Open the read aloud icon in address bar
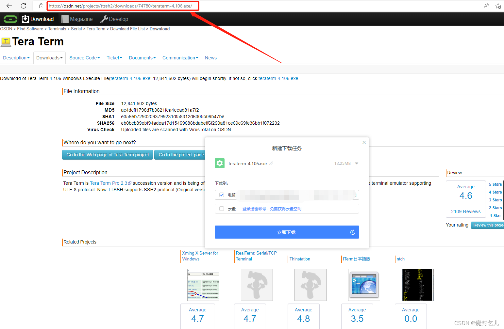Viewport: 504px width, 329px height. pos(486,6)
